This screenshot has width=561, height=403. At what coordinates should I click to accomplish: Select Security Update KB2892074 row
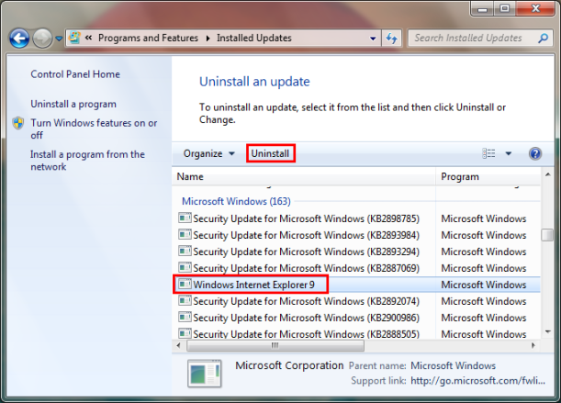coord(356,301)
